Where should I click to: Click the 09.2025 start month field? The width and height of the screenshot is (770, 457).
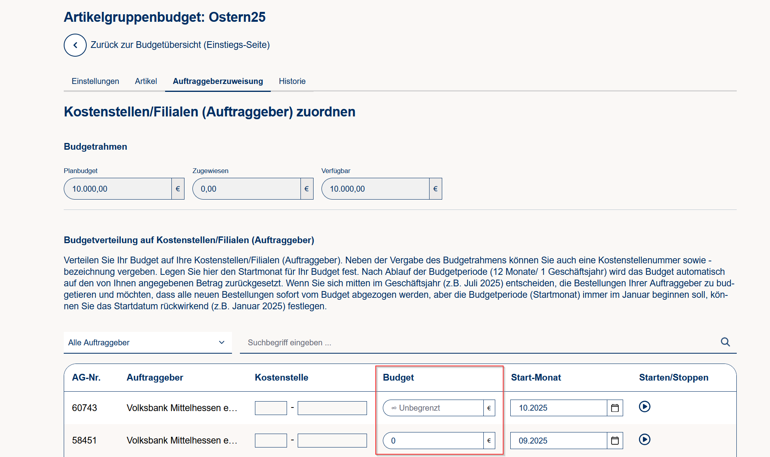[x=558, y=440]
